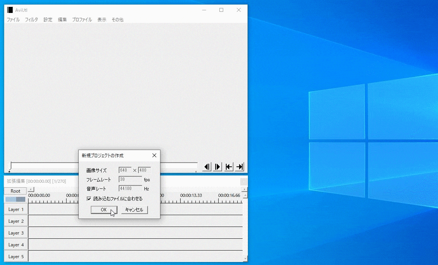Open the 編集 menu

(x=62, y=19)
